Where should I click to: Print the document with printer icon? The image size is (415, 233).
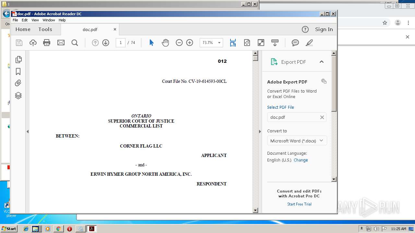(47, 43)
